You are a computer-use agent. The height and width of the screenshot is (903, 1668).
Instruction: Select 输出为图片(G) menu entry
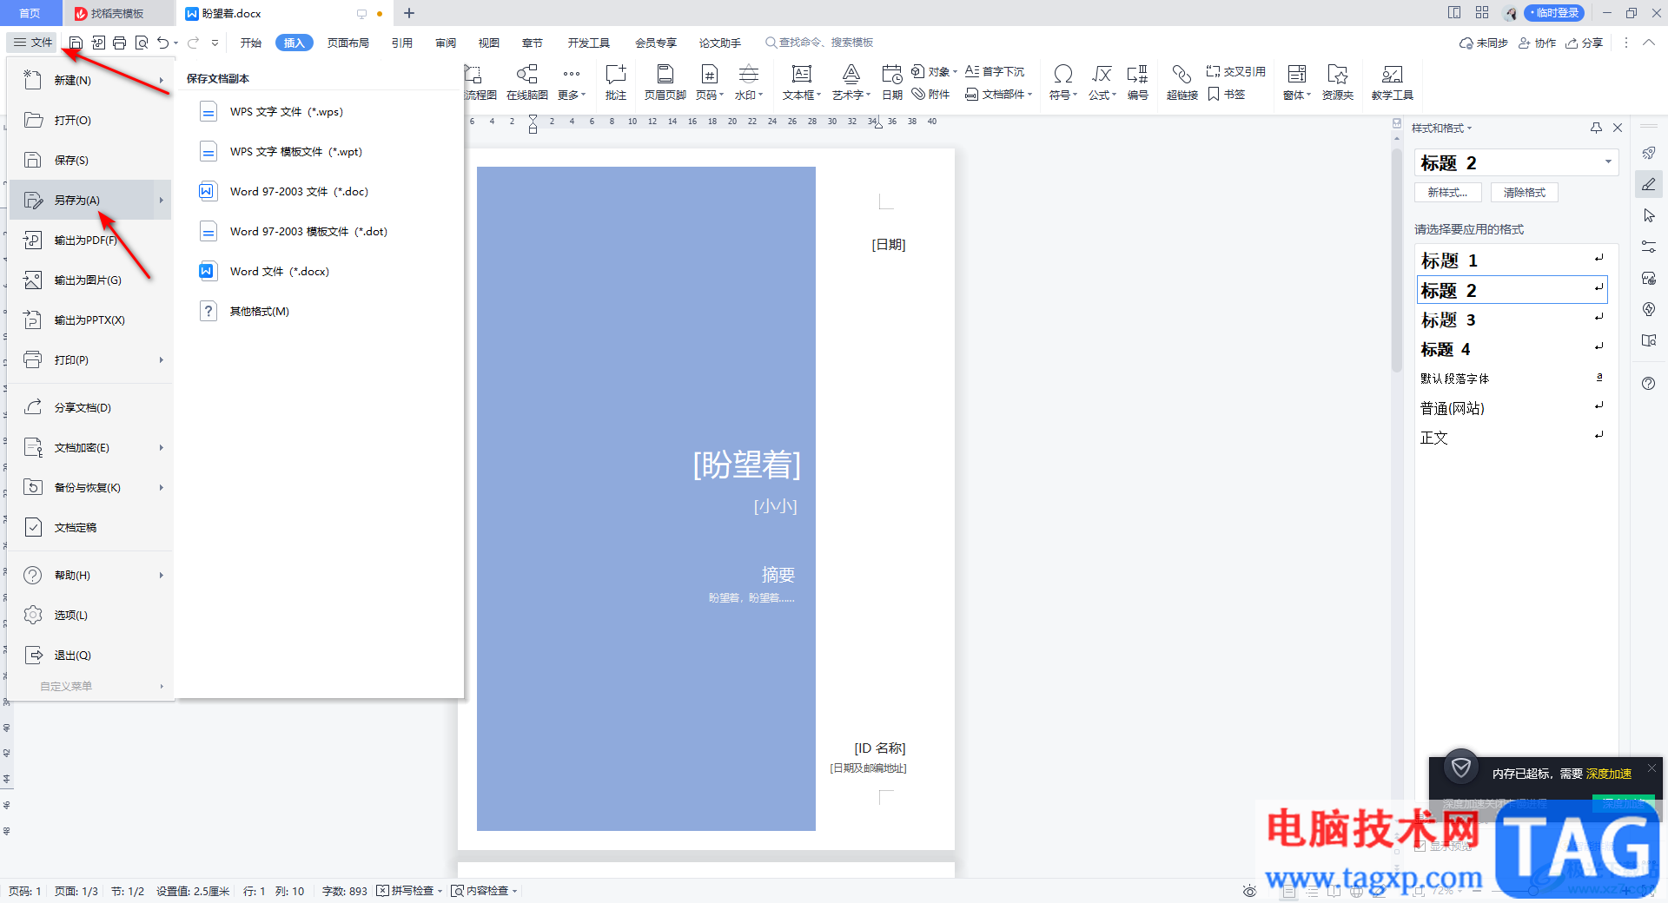pyautogui.click(x=90, y=280)
